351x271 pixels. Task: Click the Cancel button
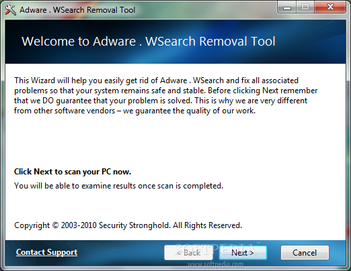coord(305,253)
